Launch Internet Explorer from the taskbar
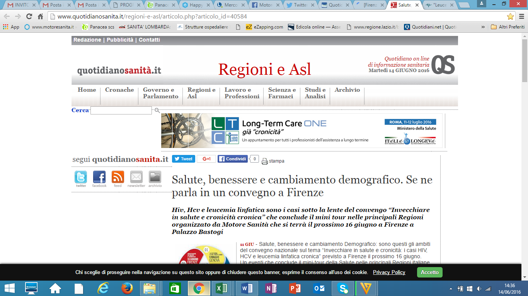 (x=103, y=288)
